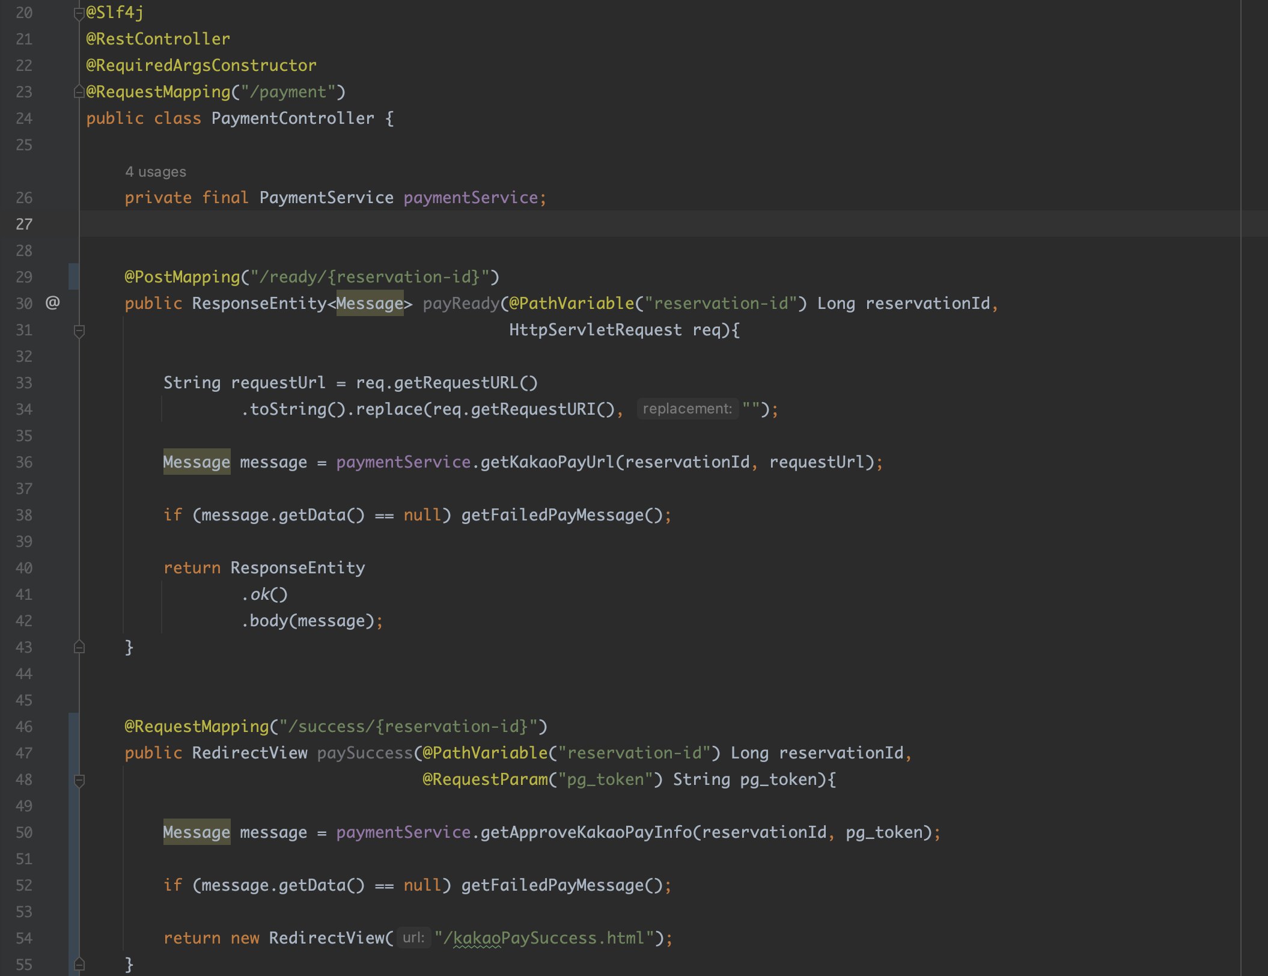
Task: Click the getKakaoPayUrl method call
Action: click(547, 462)
